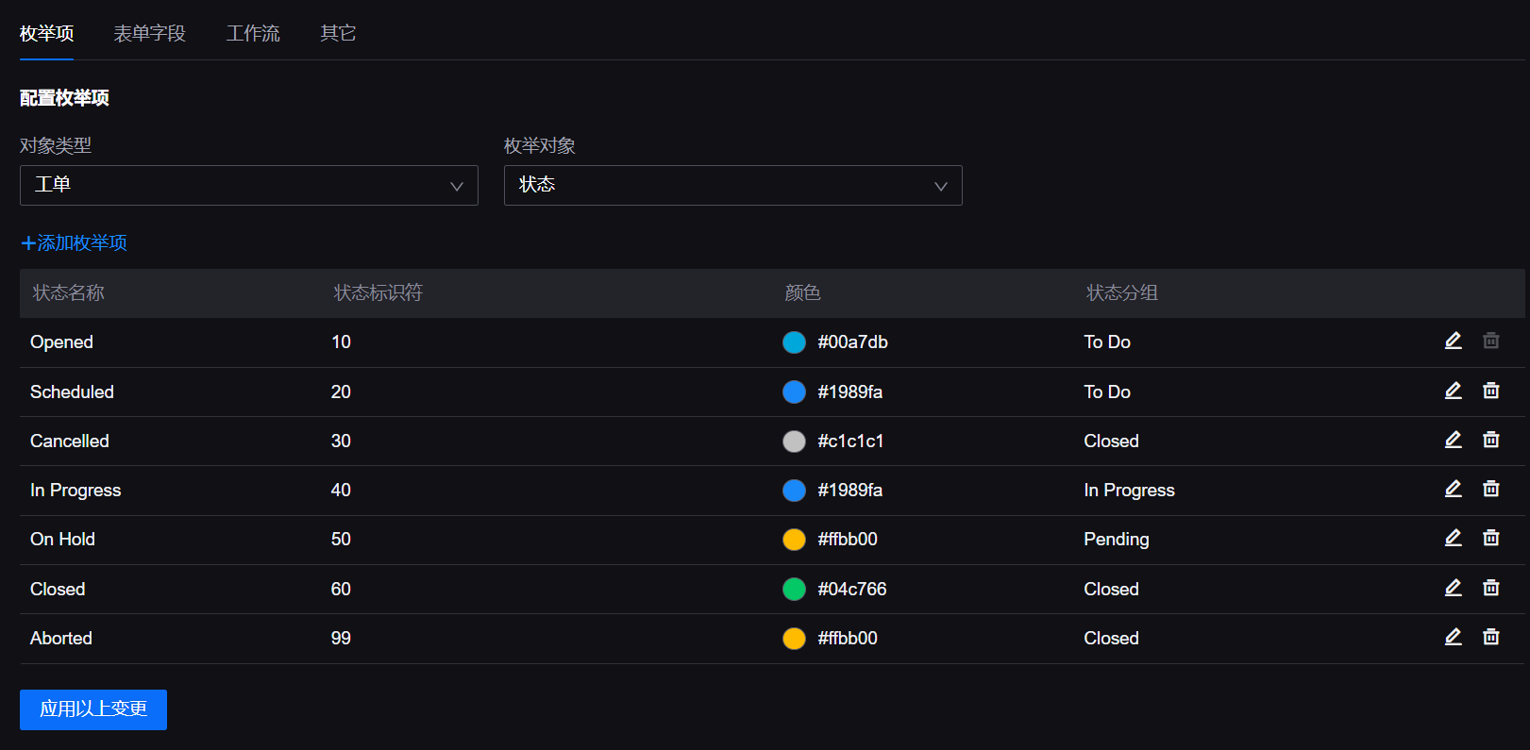
Task: Select the 枚举项 tab
Action: pos(46,34)
